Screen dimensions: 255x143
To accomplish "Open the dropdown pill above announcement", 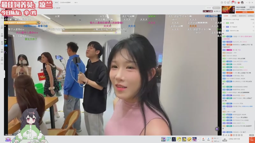I will (x=216, y=8).
